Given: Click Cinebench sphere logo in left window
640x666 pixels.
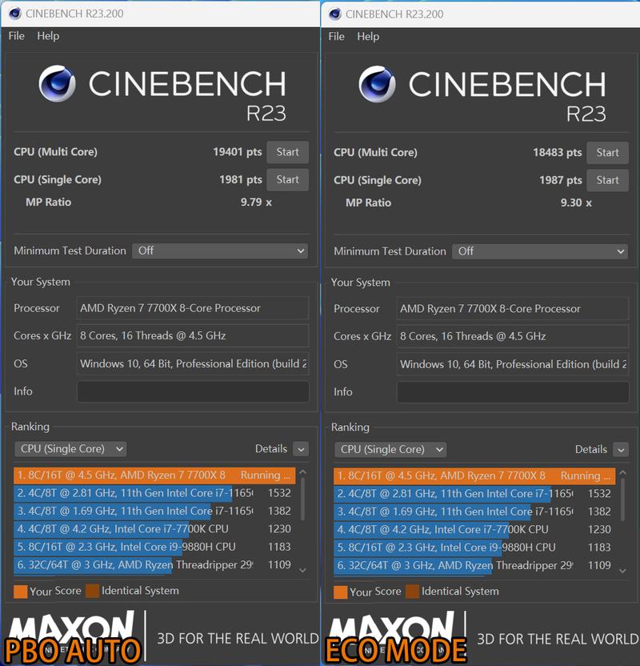Looking at the screenshot, I should (x=57, y=83).
